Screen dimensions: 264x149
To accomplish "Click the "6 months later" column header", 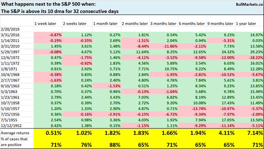I will [191, 23].
